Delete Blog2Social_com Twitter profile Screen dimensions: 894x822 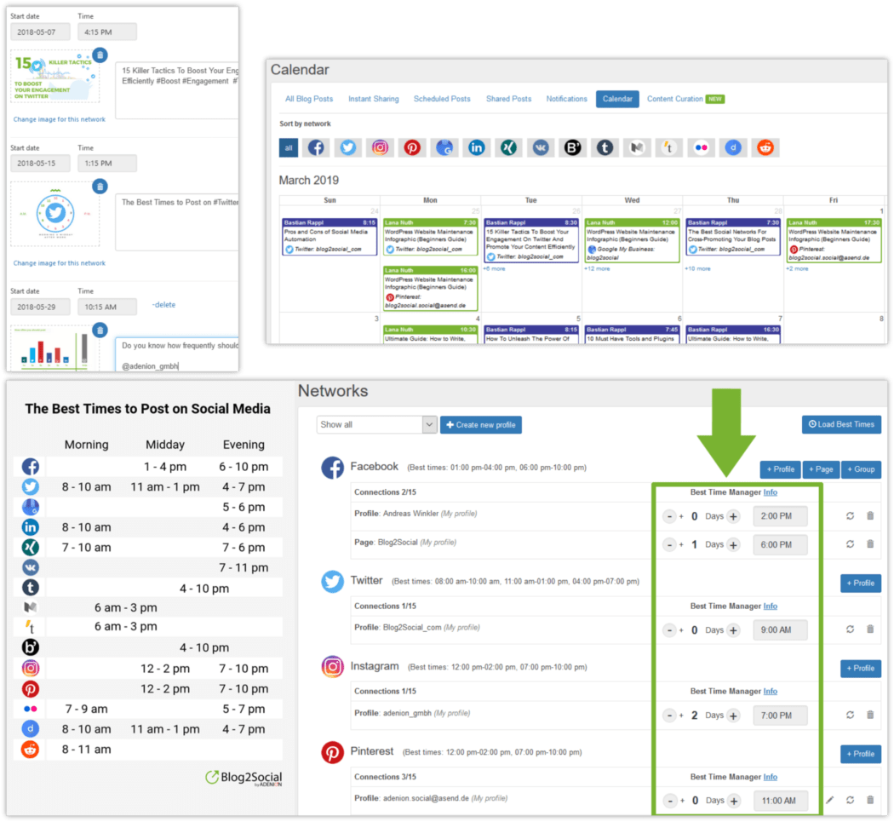tap(870, 629)
